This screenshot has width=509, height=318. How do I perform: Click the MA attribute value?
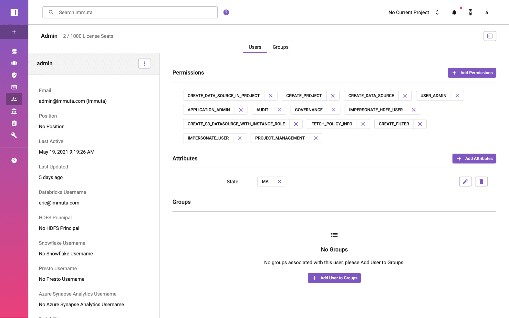265,182
